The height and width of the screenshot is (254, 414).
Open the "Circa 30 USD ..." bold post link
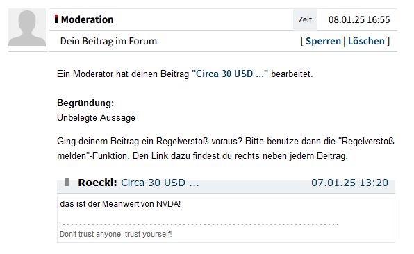click(x=230, y=74)
